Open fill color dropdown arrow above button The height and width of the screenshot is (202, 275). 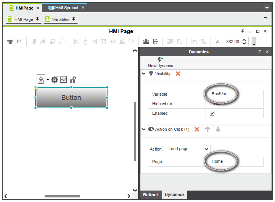click(x=48, y=80)
